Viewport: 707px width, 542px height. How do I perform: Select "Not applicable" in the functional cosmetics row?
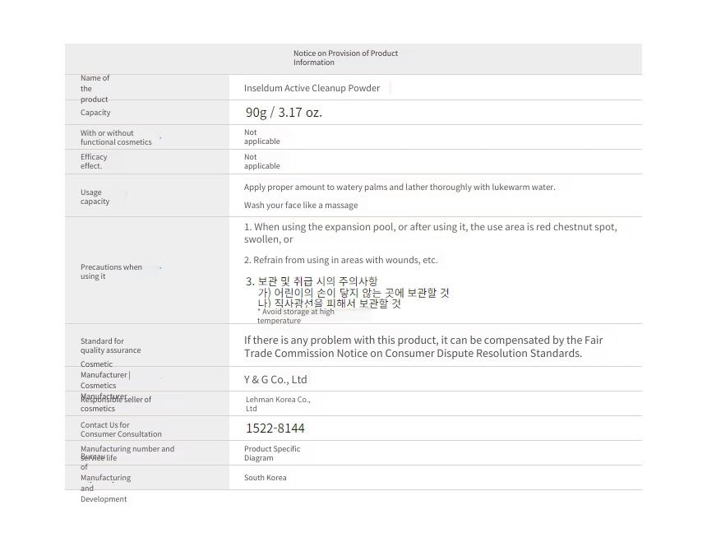point(262,137)
